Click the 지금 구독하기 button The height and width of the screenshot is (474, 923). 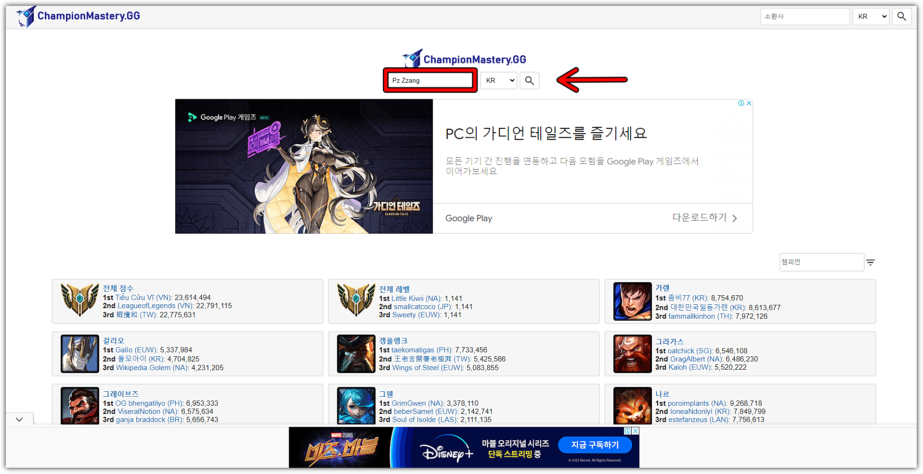[595, 445]
